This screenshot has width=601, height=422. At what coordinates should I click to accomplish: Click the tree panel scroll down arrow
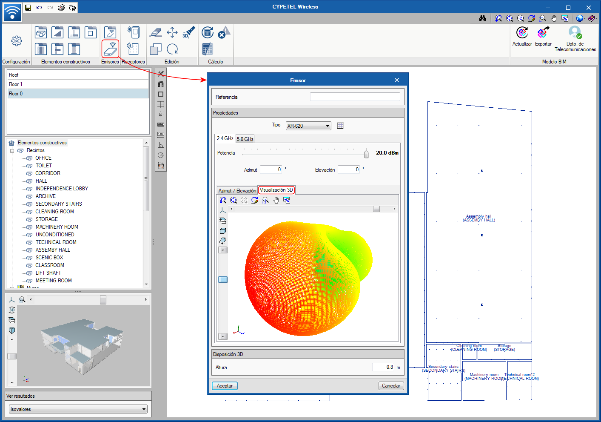point(146,284)
